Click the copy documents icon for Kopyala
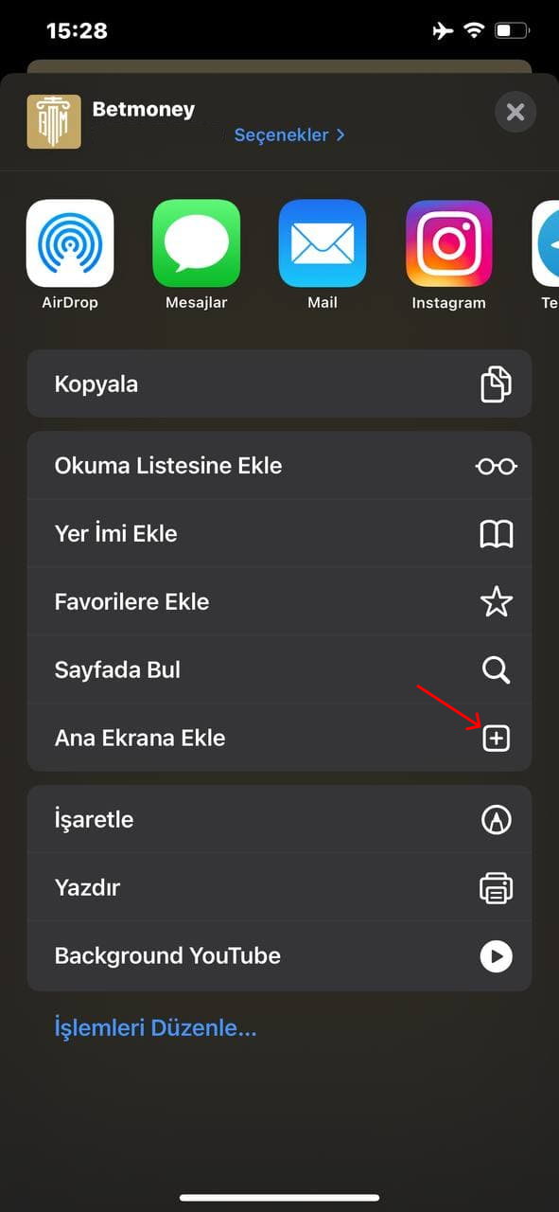 tap(497, 383)
